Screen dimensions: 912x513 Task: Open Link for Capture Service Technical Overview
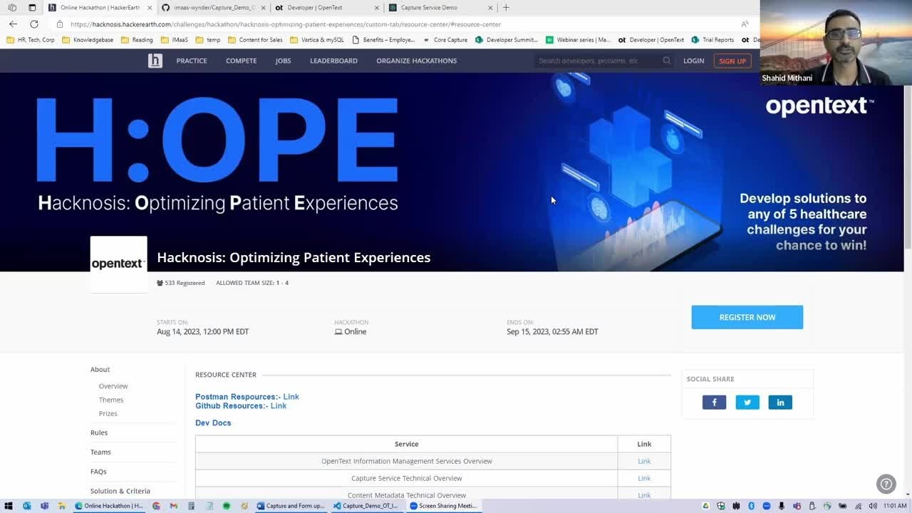(x=644, y=478)
